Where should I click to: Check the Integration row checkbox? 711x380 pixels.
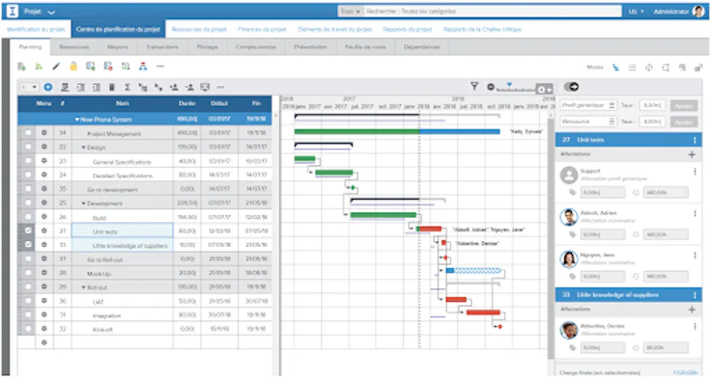point(28,314)
